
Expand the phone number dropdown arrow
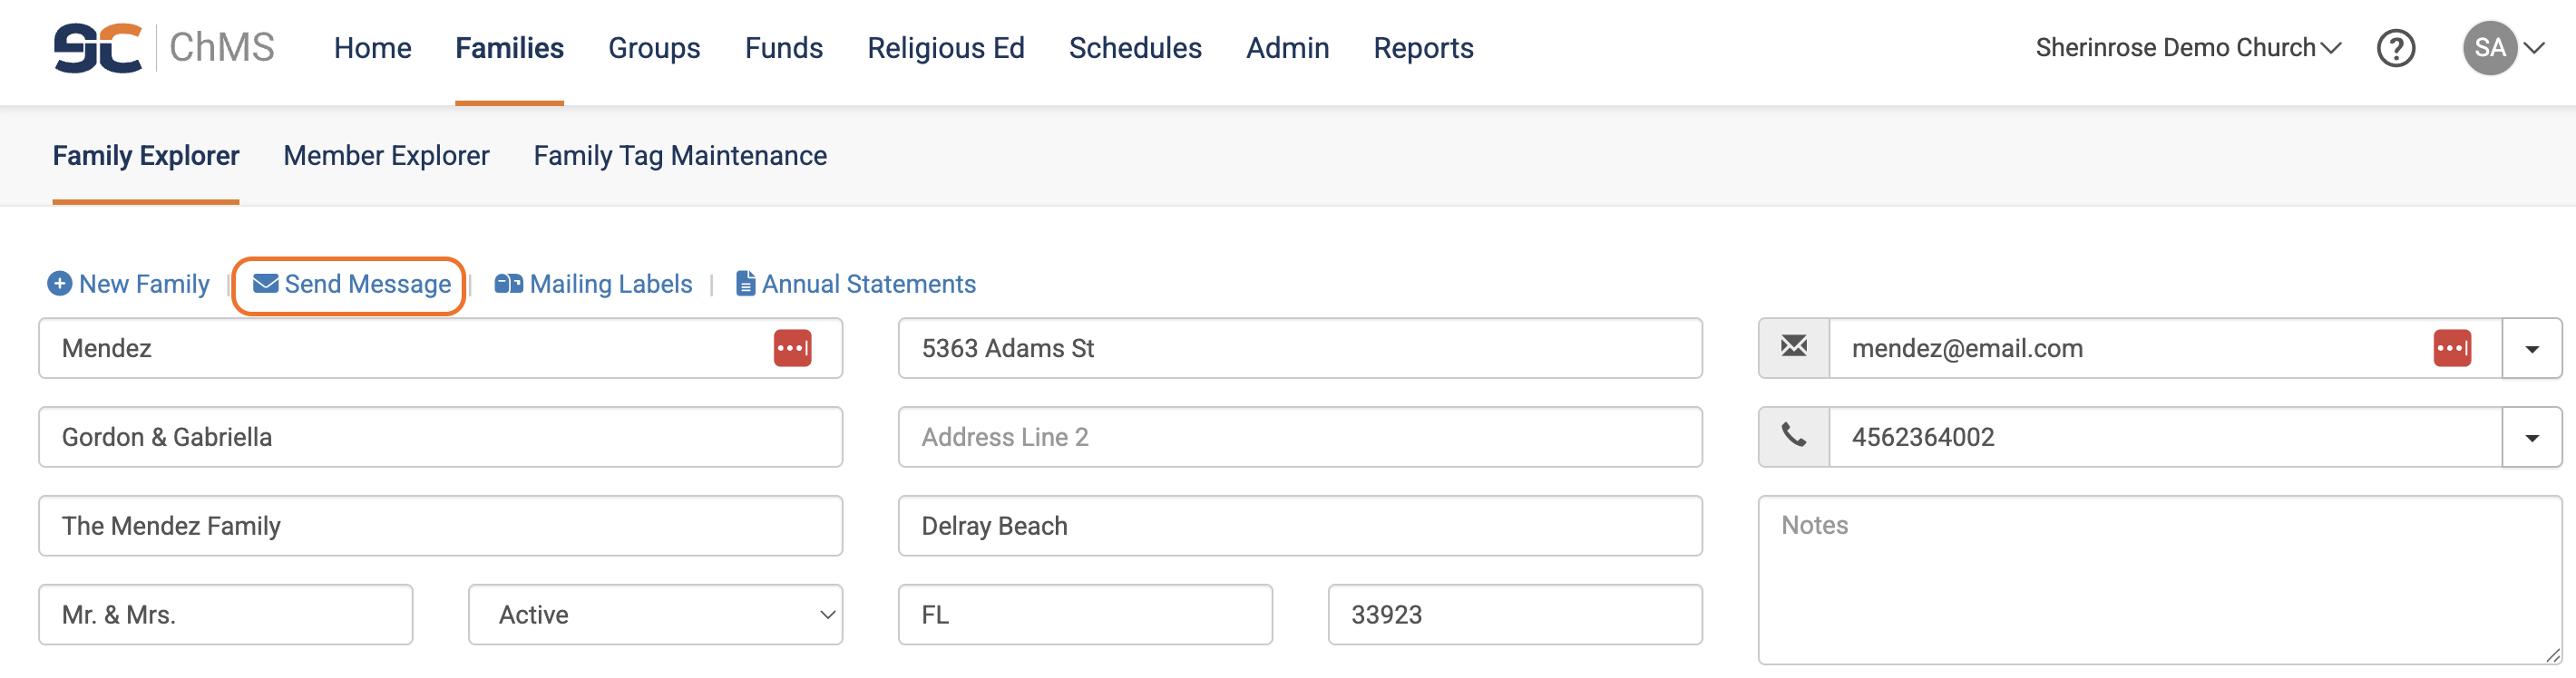(x=2531, y=437)
